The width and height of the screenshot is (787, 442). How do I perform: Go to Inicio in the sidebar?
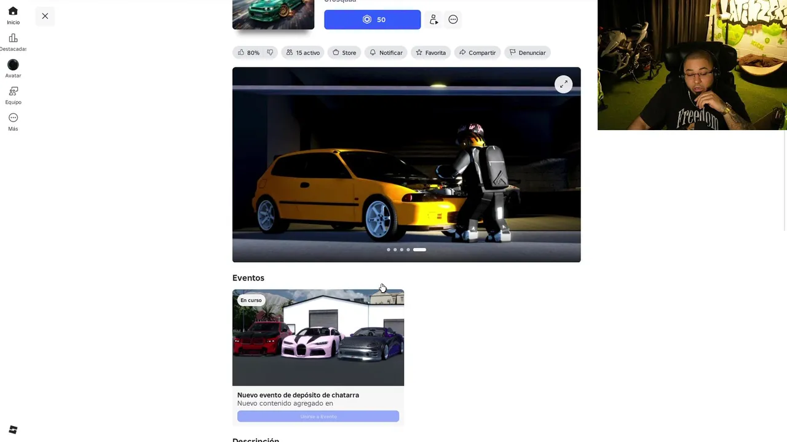(13, 16)
